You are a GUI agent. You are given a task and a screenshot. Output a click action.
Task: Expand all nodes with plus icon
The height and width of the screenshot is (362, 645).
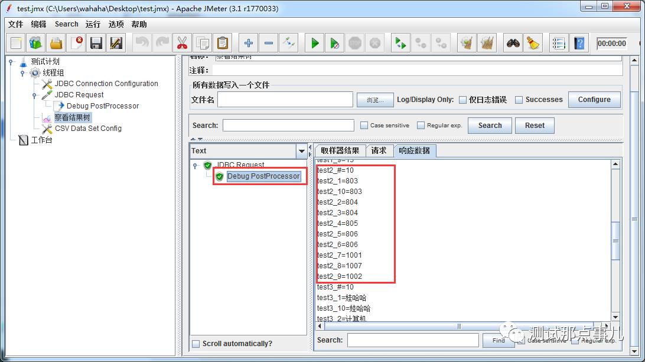(x=249, y=42)
